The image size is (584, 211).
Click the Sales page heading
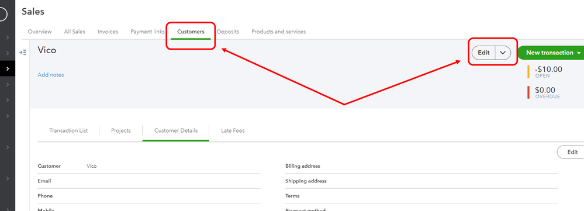coord(33,12)
